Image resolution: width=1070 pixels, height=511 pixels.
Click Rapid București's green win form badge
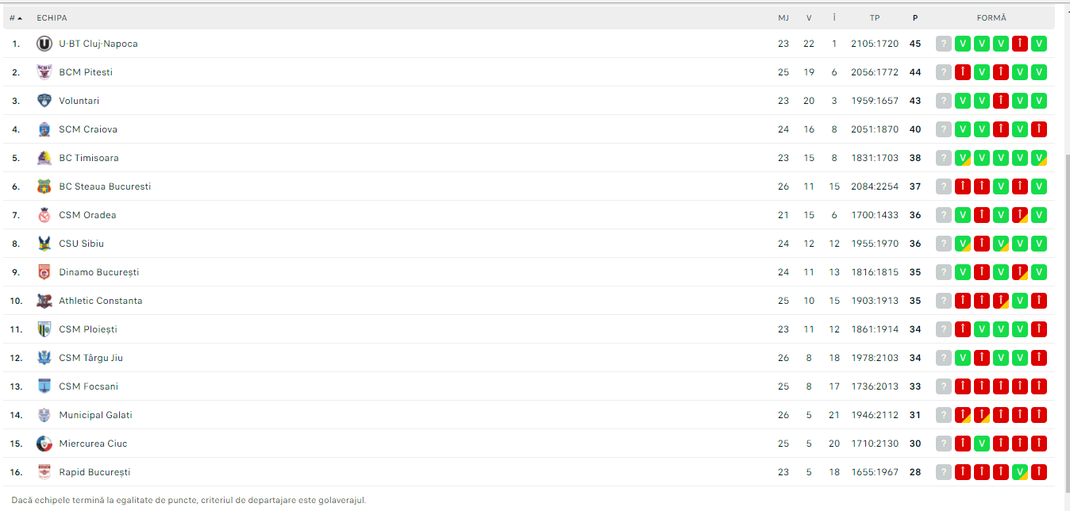[1020, 472]
